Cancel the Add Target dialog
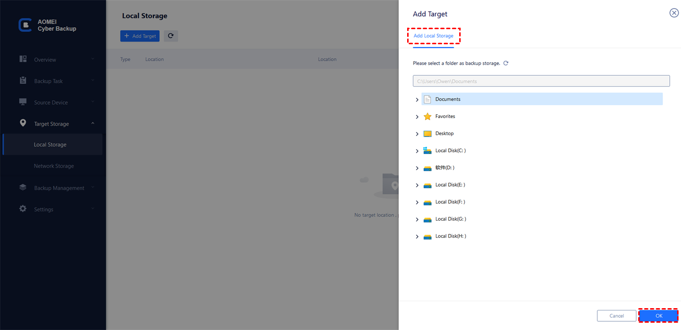 [616, 316]
